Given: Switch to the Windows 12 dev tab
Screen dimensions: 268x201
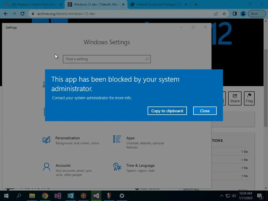Looking at the screenshot, I should [96, 5].
